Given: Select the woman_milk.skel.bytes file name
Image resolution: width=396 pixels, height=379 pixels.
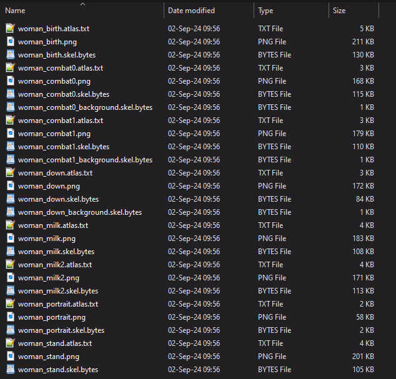Looking at the screenshot, I should (56, 252).
